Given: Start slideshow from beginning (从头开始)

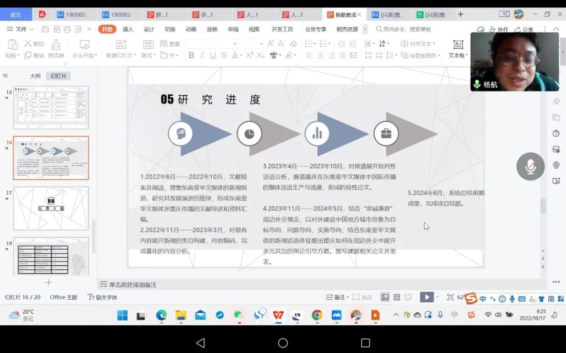Looking at the screenshot, I should click(84, 55).
